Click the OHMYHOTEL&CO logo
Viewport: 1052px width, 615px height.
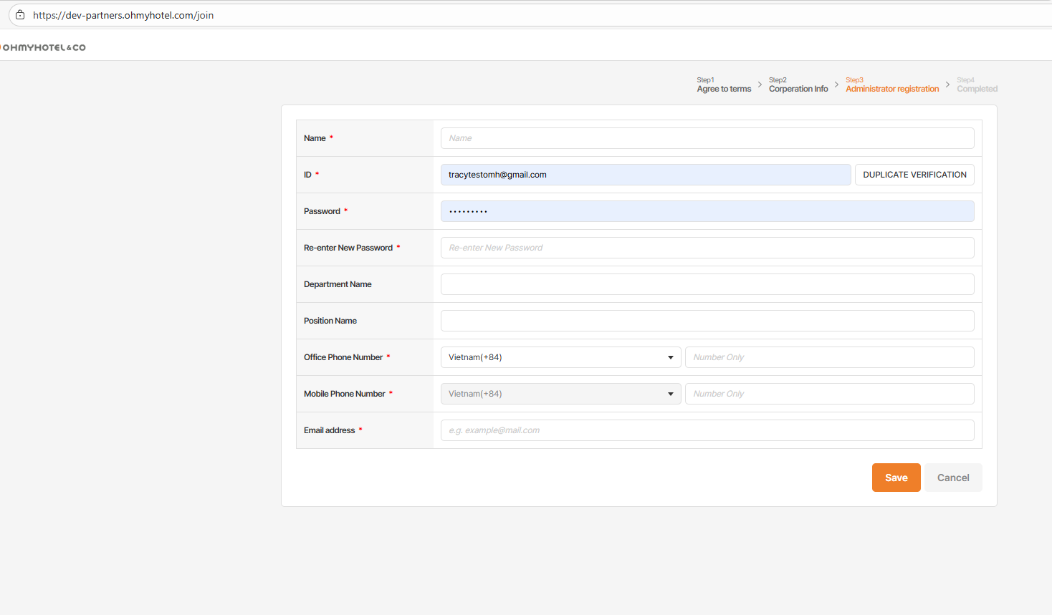44,47
